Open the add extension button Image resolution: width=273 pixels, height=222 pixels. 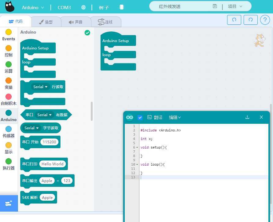pos(9,203)
